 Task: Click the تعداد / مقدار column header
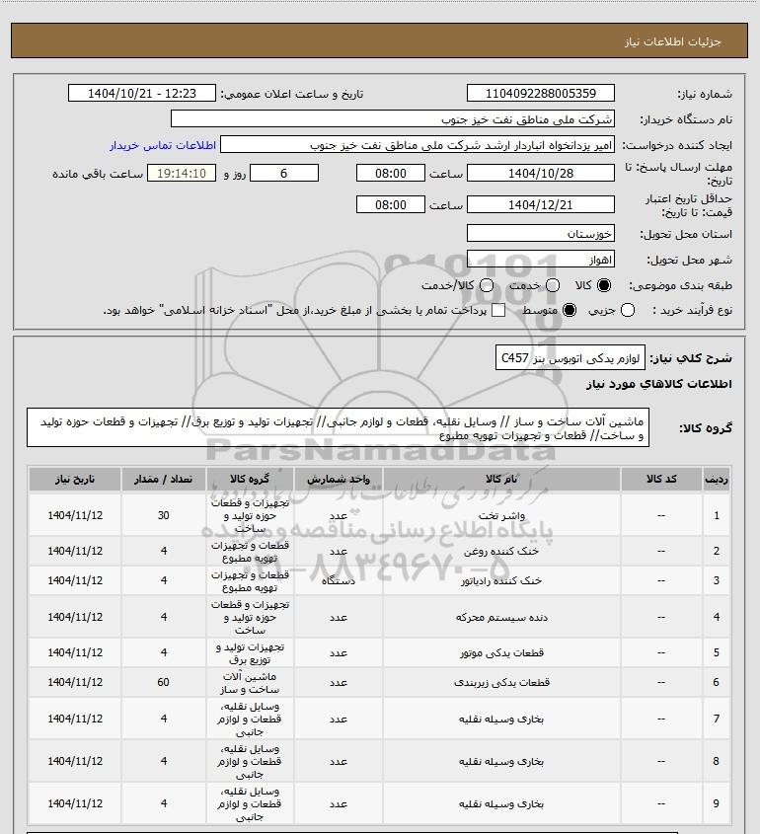(x=163, y=480)
